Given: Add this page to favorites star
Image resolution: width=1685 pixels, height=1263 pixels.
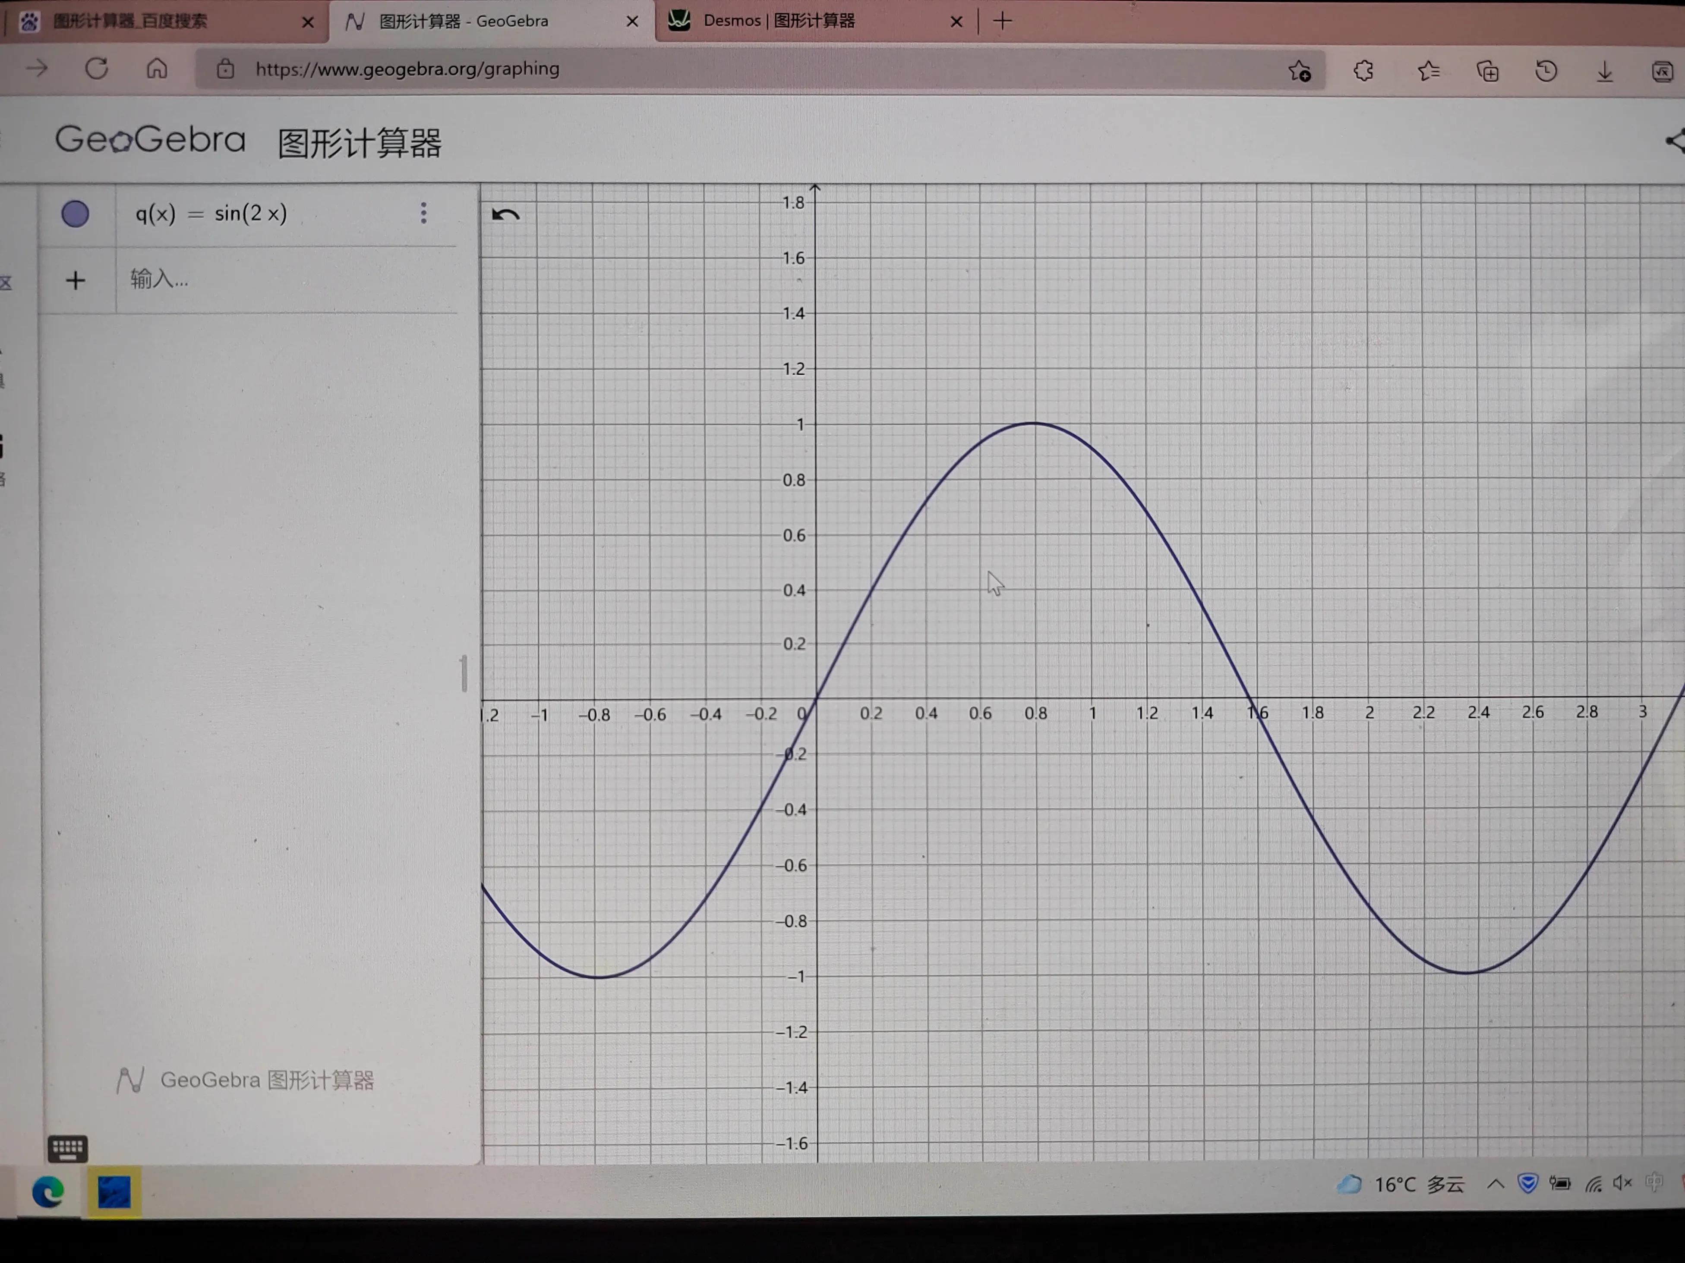Looking at the screenshot, I should click(1300, 71).
